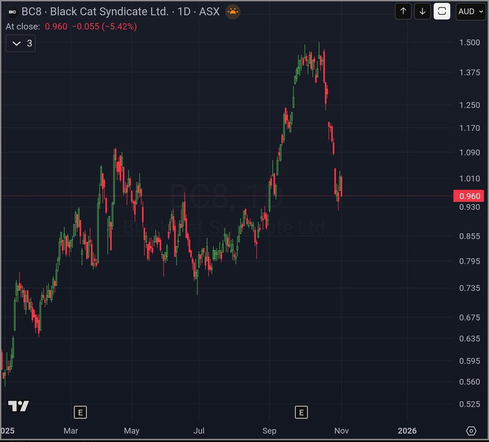Open the AUD currency dropdown
Image resolution: width=489 pixels, height=442 pixels.
click(x=471, y=11)
